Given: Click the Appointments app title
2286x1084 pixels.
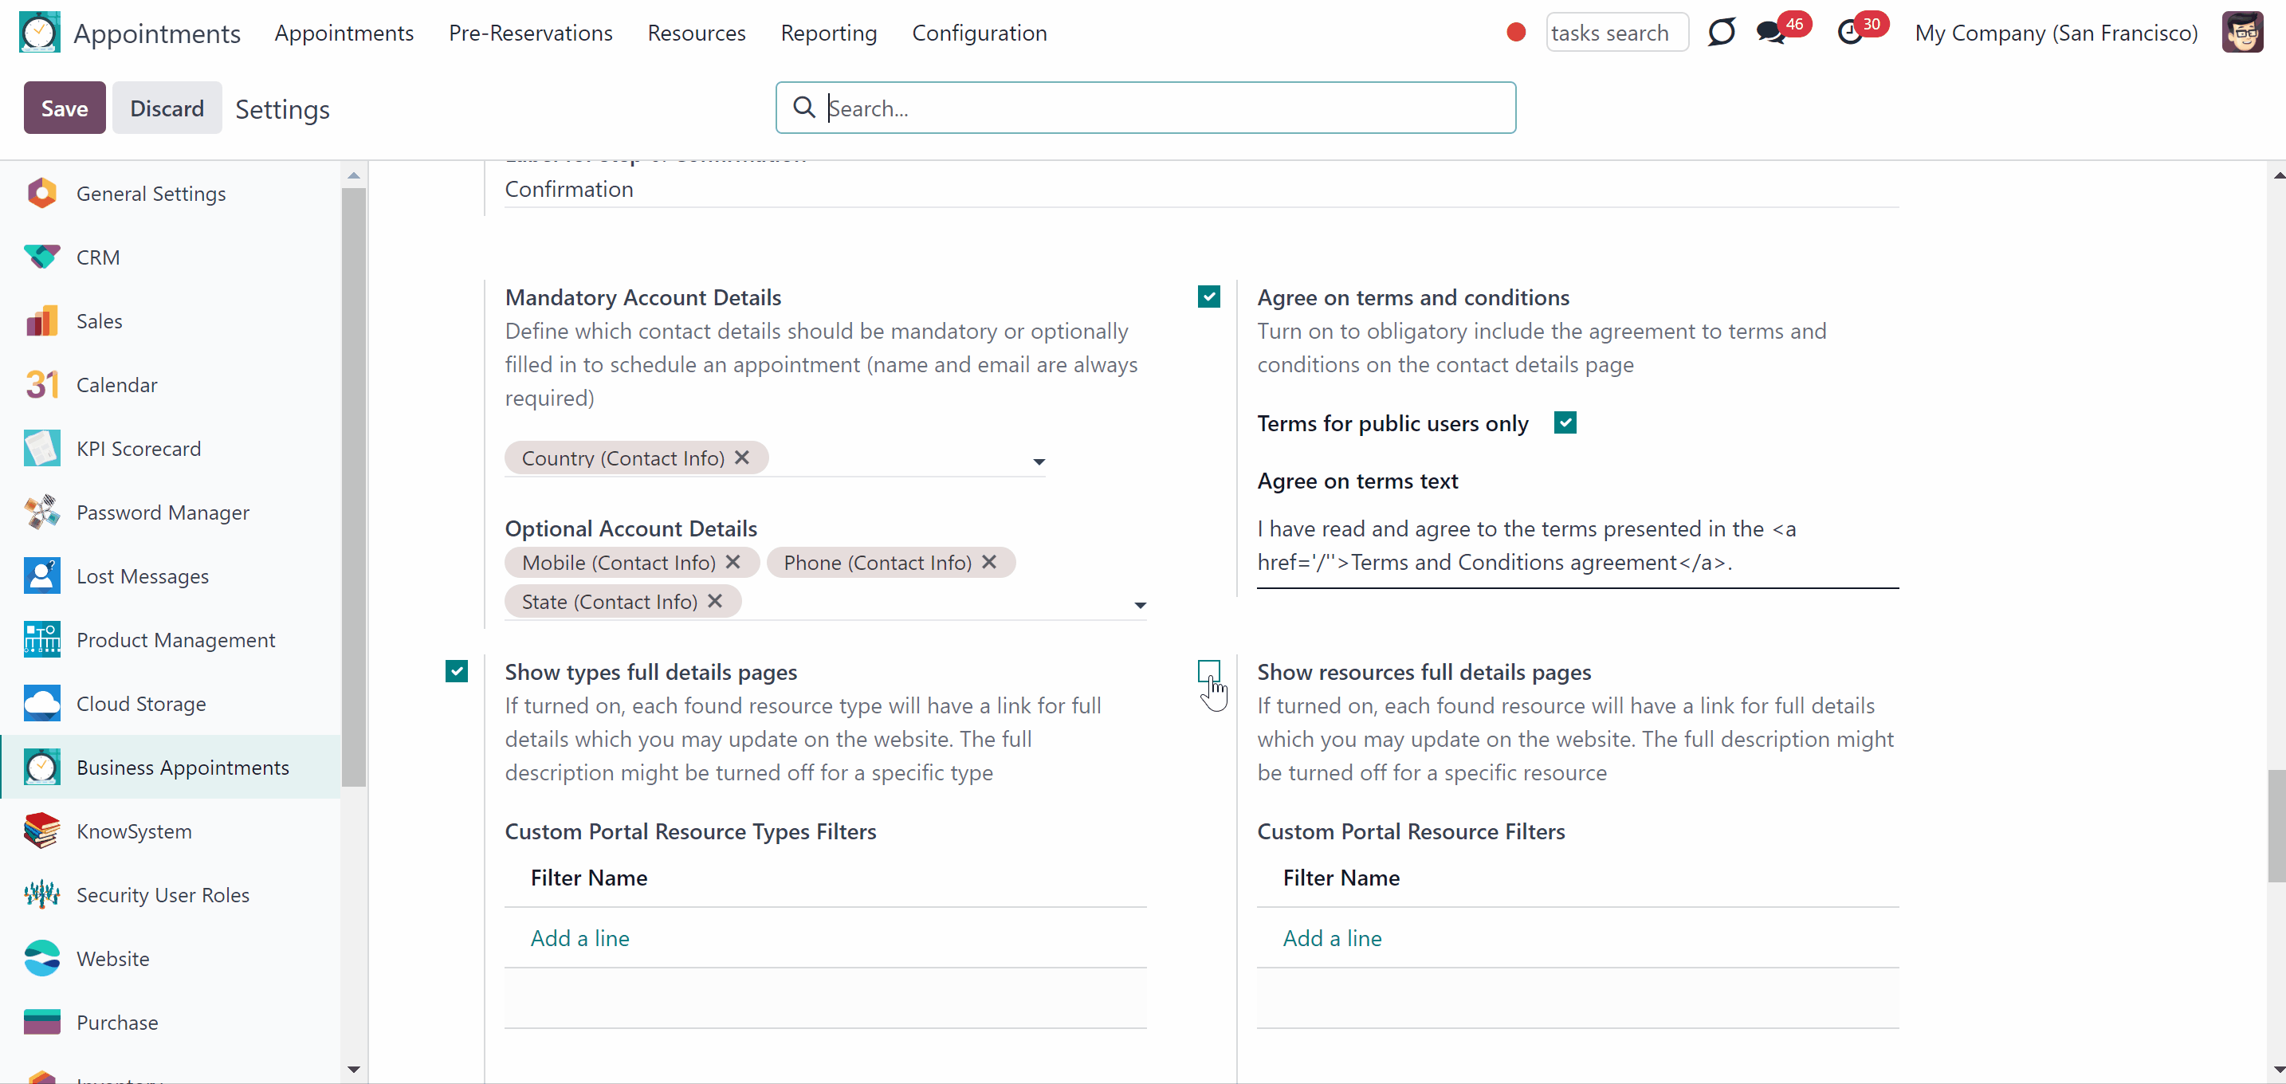Looking at the screenshot, I should point(157,33).
